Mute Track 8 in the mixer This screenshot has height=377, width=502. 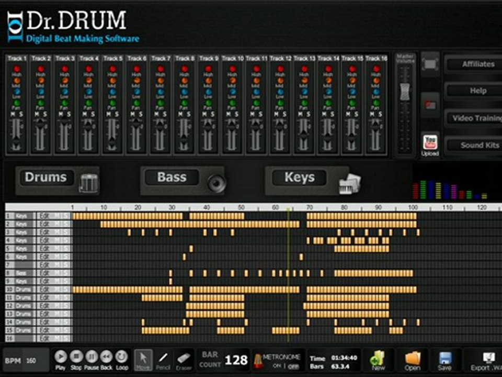point(181,114)
